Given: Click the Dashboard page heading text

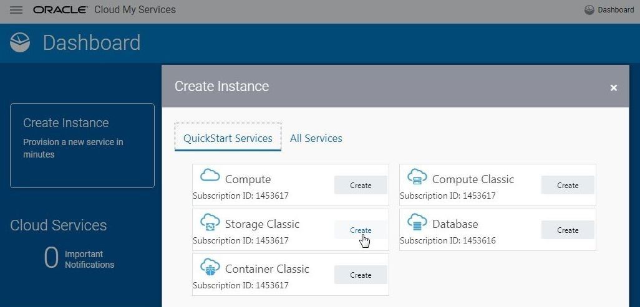Looking at the screenshot, I should (92, 43).
